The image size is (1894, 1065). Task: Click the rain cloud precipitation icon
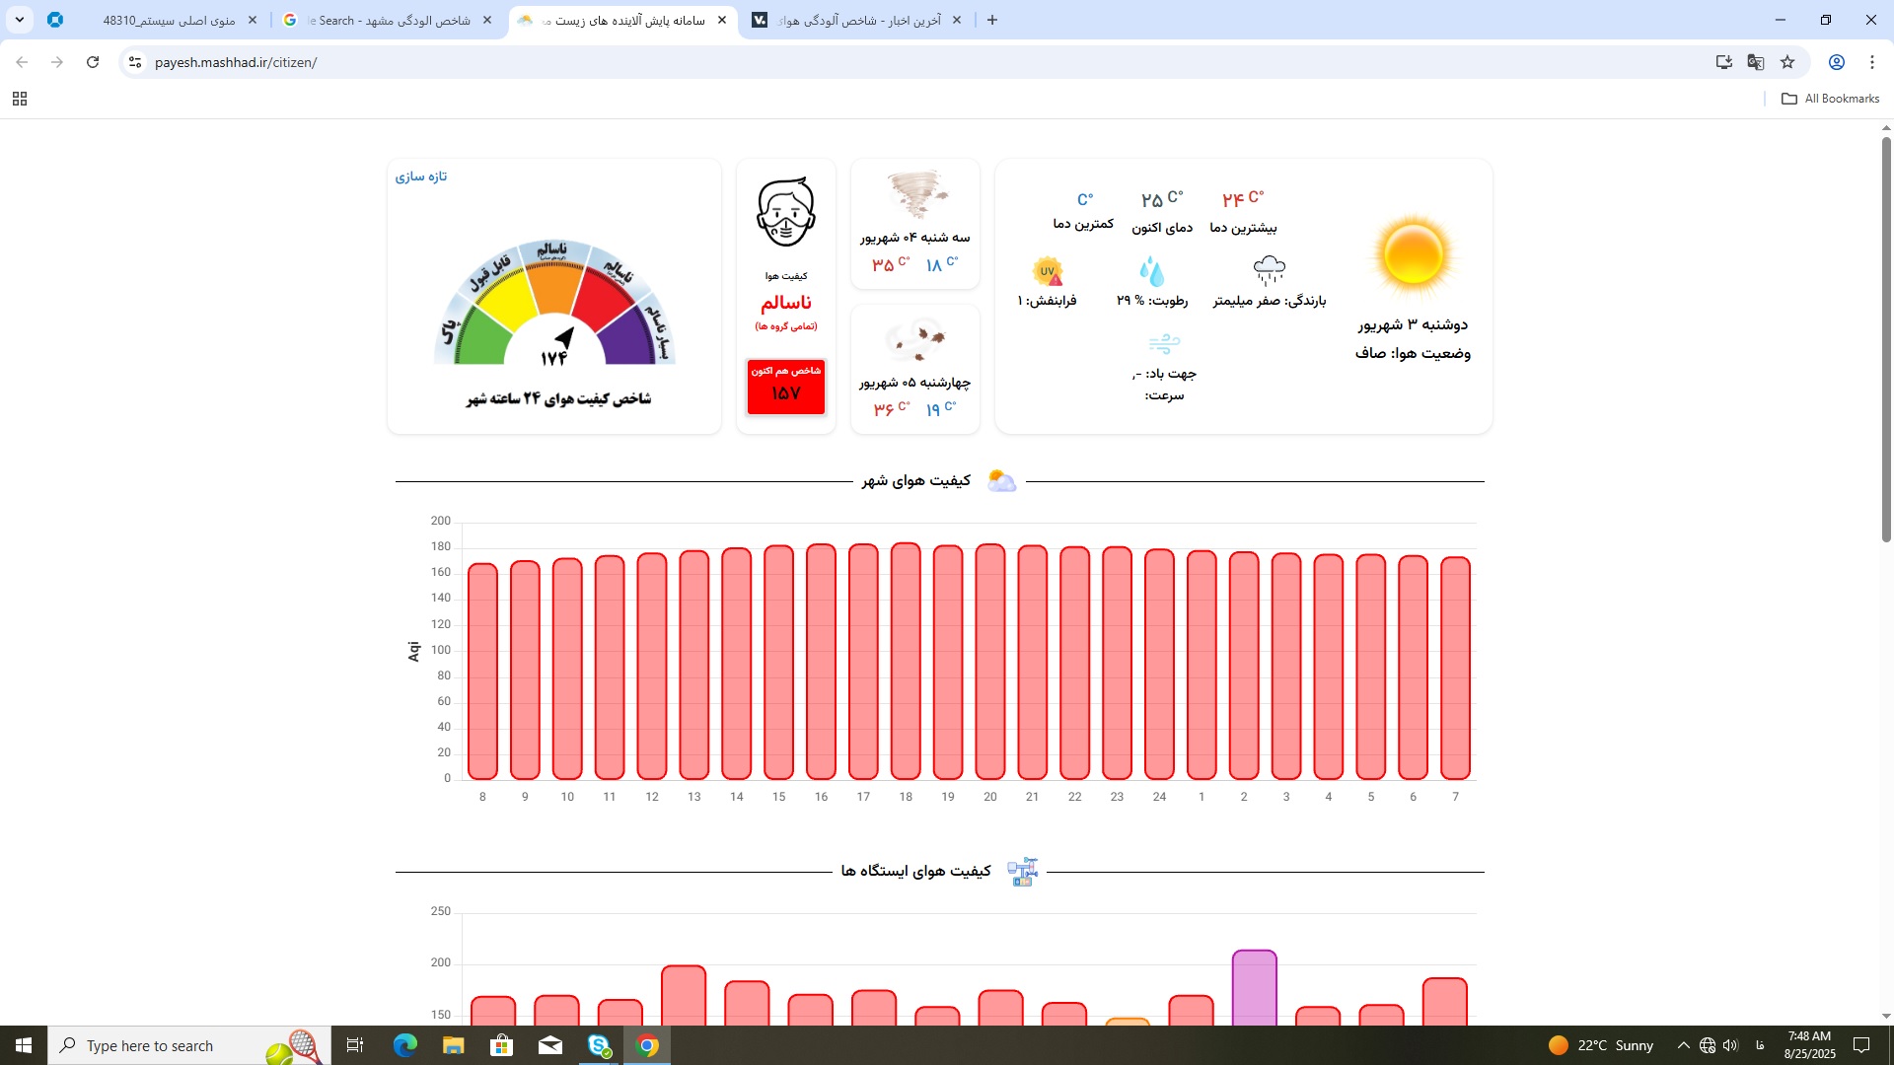pyautogui.click(x=1269, y=269)
